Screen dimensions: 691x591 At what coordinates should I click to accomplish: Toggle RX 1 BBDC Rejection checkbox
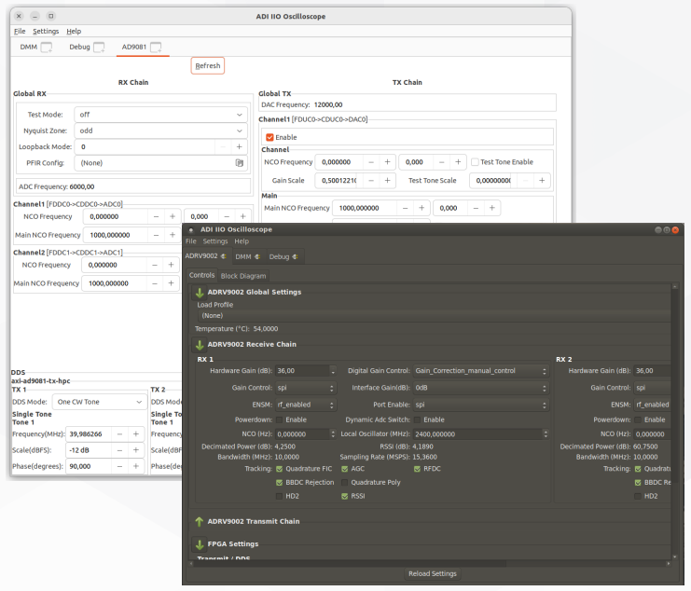pyautogui.click(x=279, y=483)
